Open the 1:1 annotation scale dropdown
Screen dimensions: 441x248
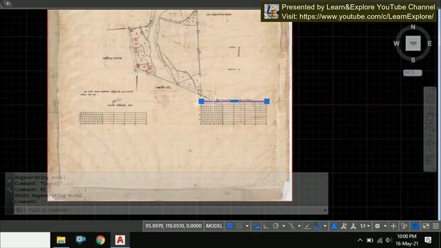coord(365,226)
